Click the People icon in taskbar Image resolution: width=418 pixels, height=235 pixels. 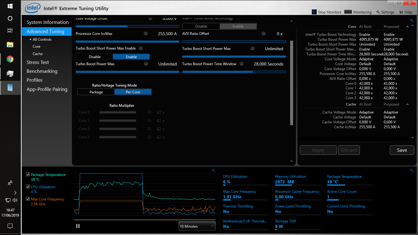click(10, 183)
